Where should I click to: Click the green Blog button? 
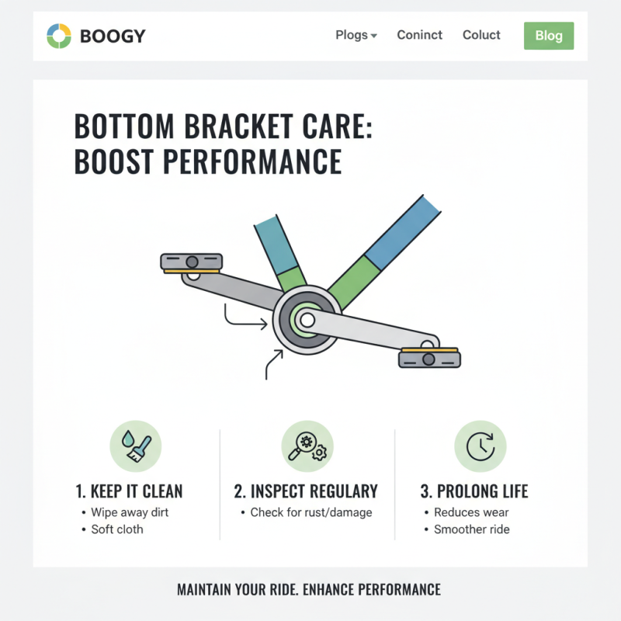point(549,36)
